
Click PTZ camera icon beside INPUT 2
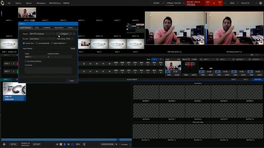tap(33, 21)
